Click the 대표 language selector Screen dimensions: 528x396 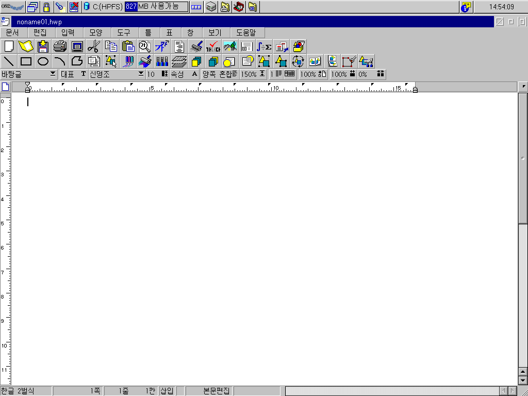[73, 74]
